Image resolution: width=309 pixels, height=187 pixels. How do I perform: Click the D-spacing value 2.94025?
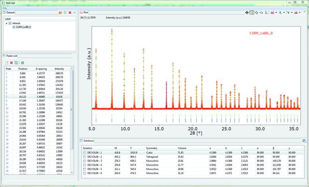[41, 77]
